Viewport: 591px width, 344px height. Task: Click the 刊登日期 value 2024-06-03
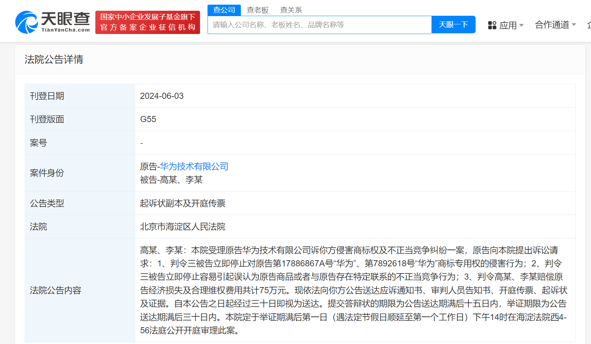tap(162, 96)
